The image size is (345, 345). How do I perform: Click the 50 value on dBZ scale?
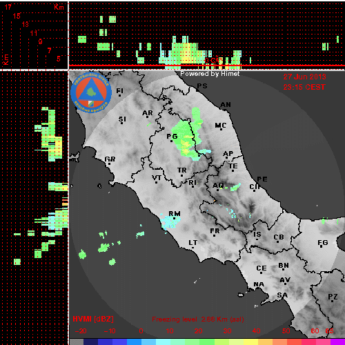coord(286,331)
